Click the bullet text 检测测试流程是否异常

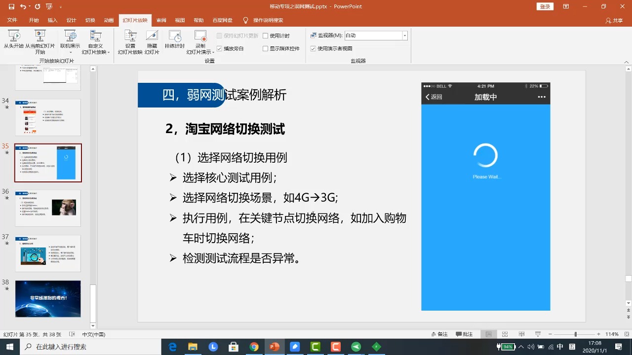242,258
